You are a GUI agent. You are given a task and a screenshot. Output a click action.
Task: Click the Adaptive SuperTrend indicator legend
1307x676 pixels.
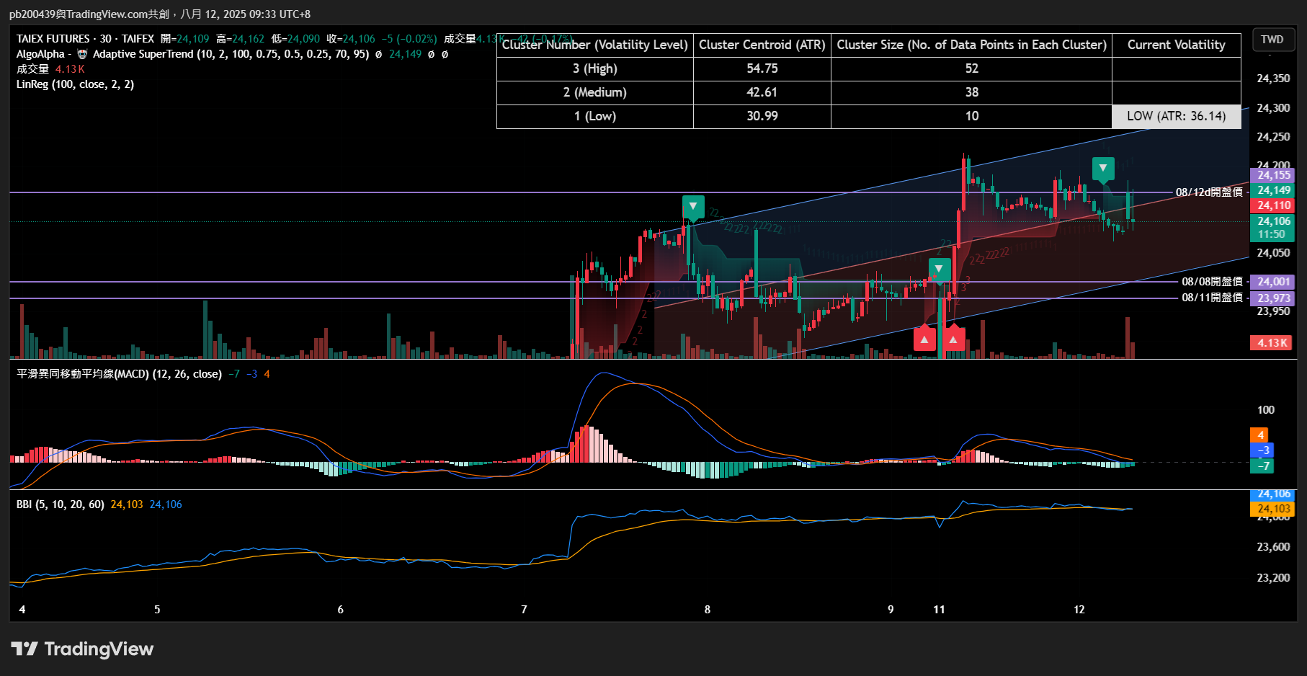click(231, 54)
